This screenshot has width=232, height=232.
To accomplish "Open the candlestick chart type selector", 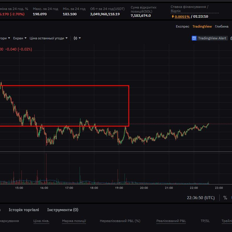I will (75, 38).
